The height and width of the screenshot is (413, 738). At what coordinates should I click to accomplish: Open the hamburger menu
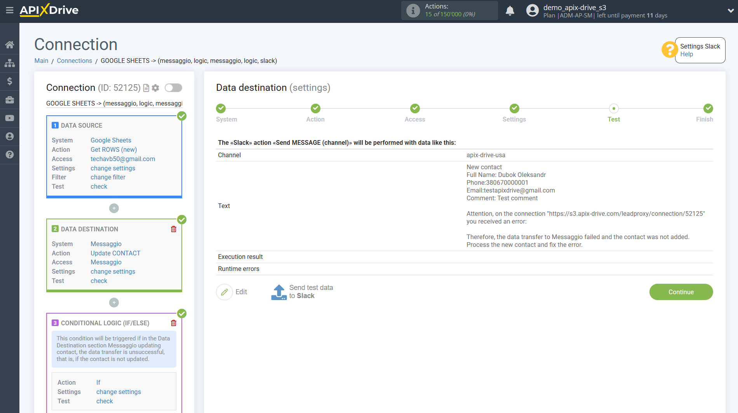10,10
